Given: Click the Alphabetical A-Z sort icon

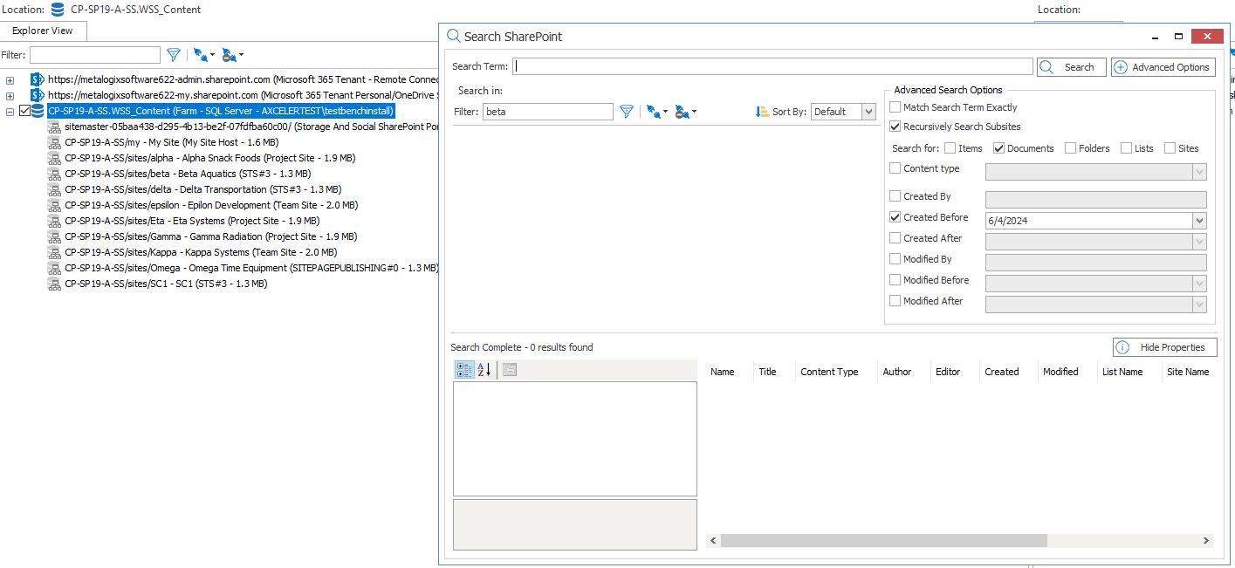Looking at the screenshot, I should [x=484, y=370].
